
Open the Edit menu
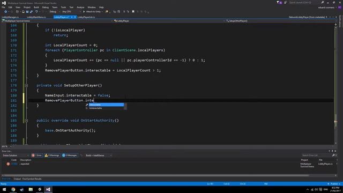(x=10, y=7)
